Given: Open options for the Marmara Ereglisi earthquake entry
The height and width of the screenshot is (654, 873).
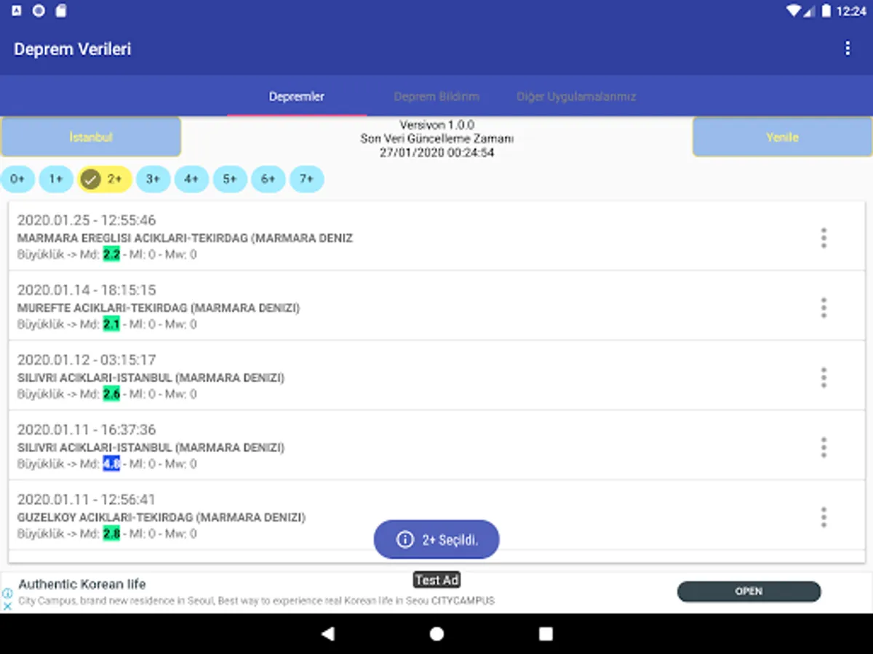Looking at the screenshot, I should [824, 238].
